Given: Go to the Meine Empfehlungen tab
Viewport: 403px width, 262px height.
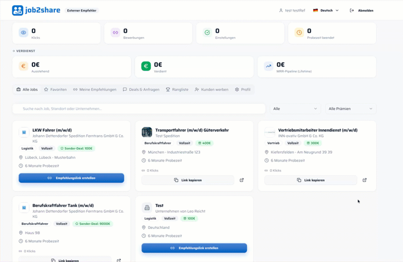Looking at the screenshot, I should pyautogui.click(x=95, y=89).
